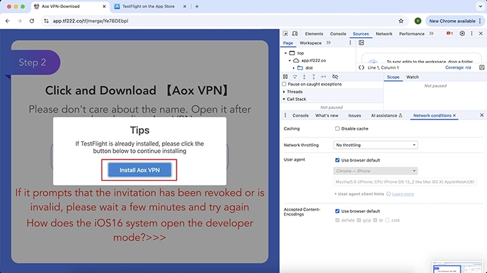Open the DevTools settings gear

click(x=462, y=33)
